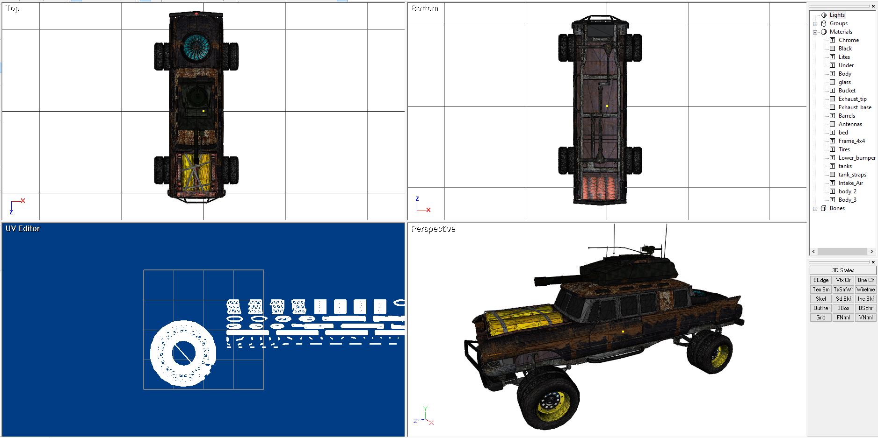Click the Groups cylinder icon

(x=824, y=23)
